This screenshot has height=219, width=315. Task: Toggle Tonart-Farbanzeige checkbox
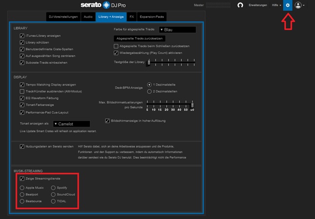pos(22,105)
